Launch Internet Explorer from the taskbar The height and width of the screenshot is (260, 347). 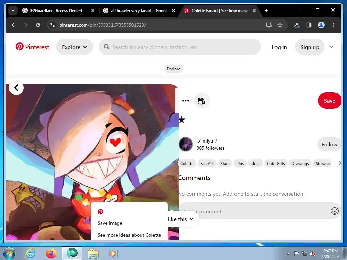30,253
